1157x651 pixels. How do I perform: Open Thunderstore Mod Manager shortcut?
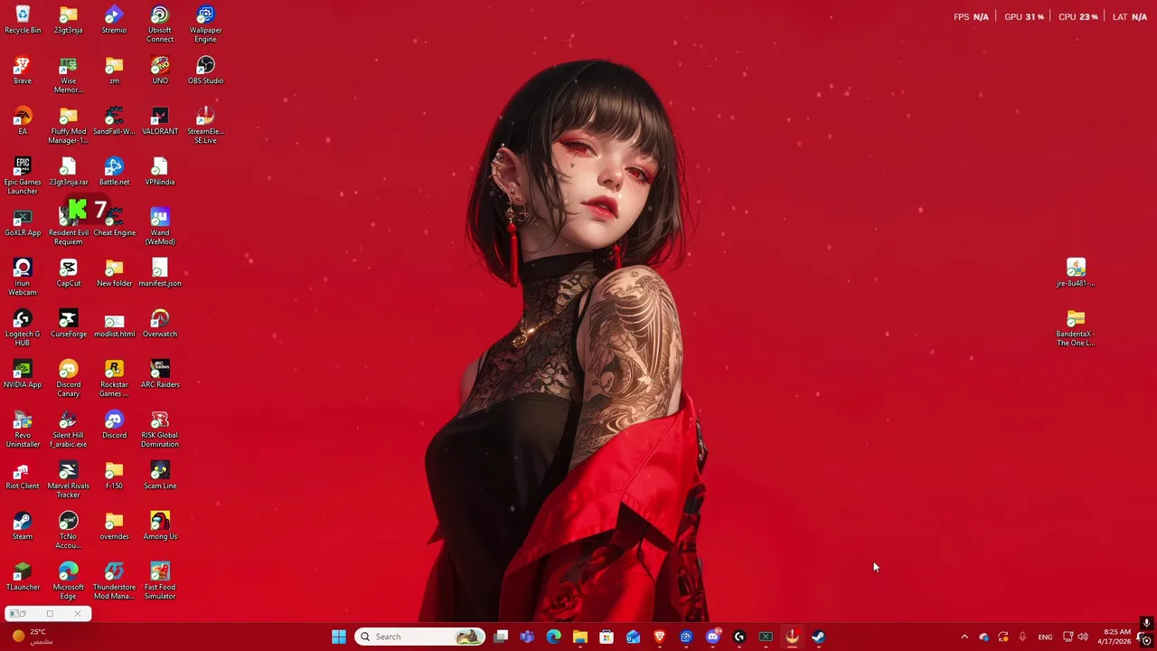coord(114,581)
